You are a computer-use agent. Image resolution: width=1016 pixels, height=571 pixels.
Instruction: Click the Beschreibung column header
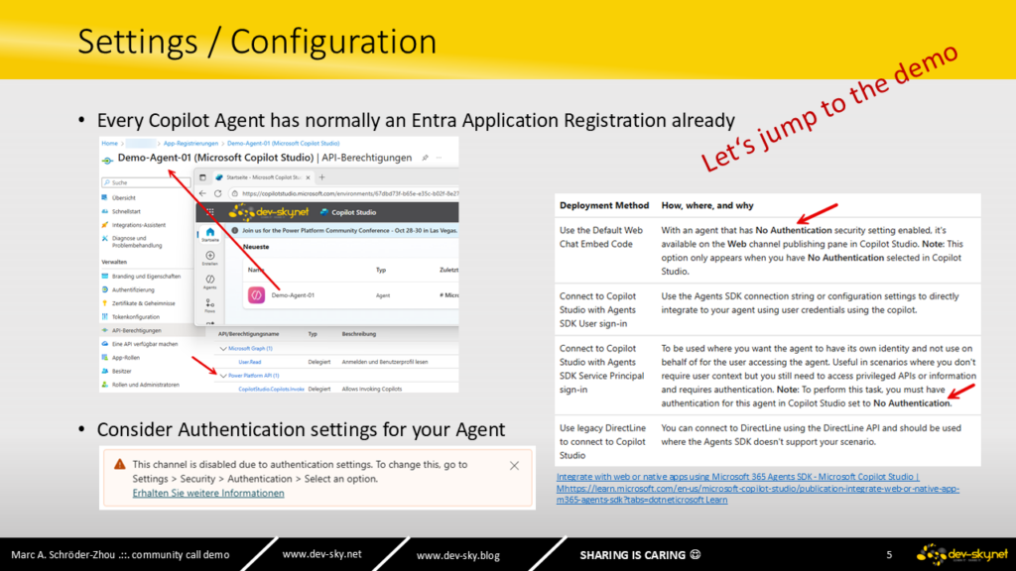(x=359, y=334)
